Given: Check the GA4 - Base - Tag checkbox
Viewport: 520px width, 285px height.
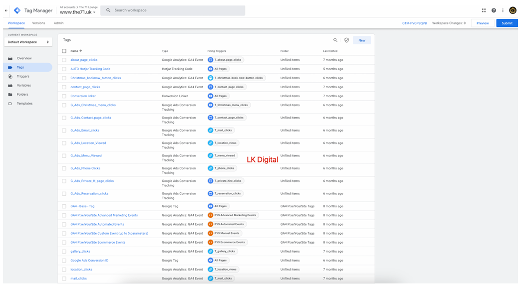Looking at the screenshot, I should 64,206.
